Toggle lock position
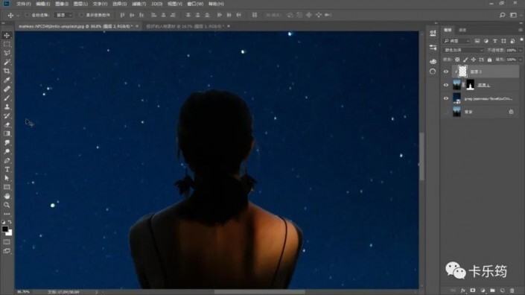 click(x=473, y=60)
